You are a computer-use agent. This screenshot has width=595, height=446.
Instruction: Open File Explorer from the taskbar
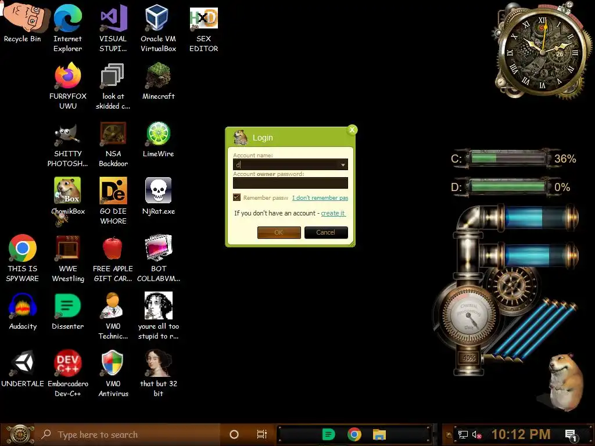point(379,434)
